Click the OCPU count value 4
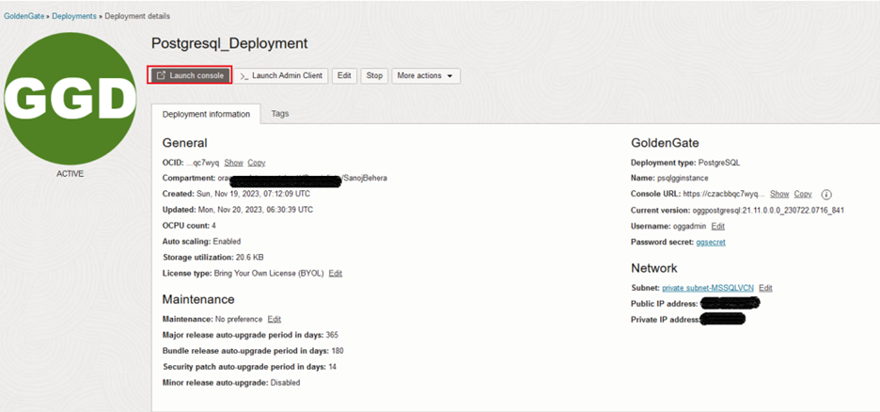Image resolution: width=880 pixels, height=412 pixels. point(213,226)
